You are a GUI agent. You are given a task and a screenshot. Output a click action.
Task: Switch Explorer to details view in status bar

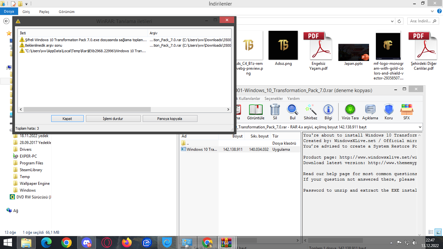431,232
